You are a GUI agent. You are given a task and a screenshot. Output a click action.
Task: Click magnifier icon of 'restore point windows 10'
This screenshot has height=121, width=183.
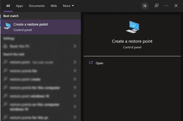pyautogui.click(x=5, y=96)
